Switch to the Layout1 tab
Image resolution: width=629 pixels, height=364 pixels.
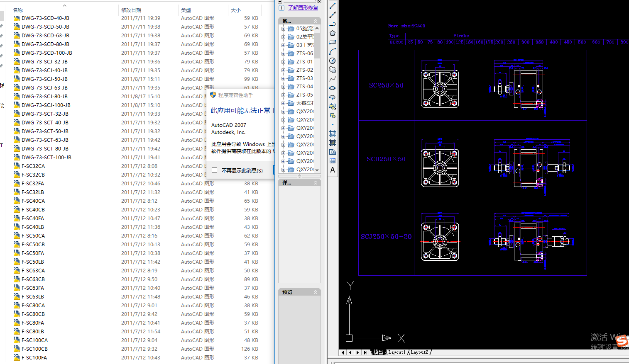point(397,352)
